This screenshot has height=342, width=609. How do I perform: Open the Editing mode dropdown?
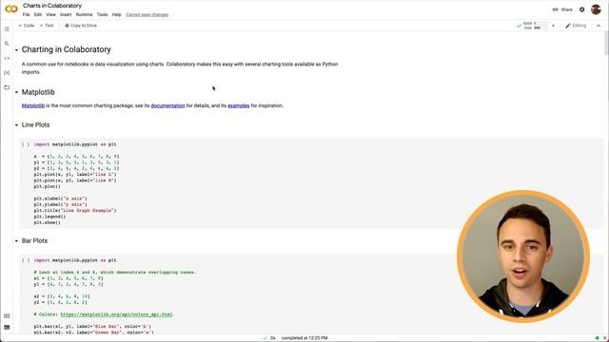(575, 26)
